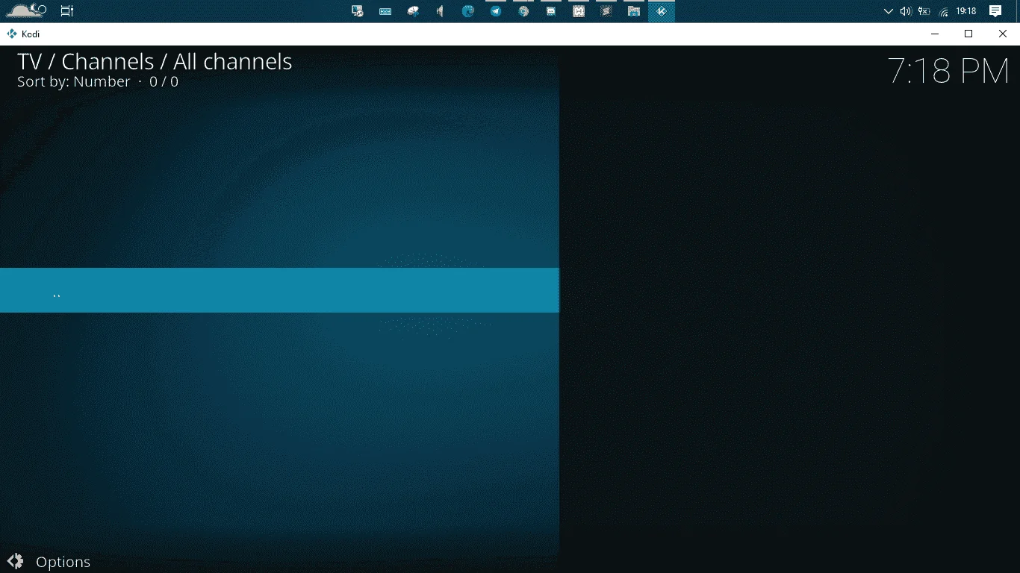Viewport: 1020px width, 573px height.
Task: Open Telegram from the taskbar
Action: [496, 11]
